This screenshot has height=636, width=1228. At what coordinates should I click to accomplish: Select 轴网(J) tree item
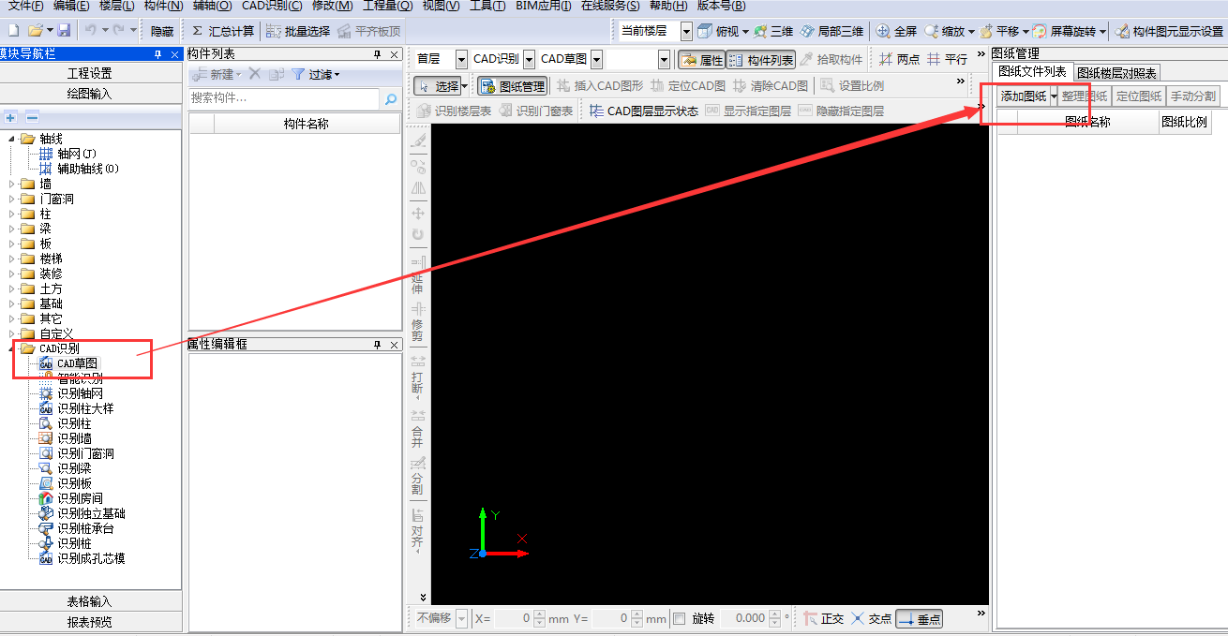67,154
